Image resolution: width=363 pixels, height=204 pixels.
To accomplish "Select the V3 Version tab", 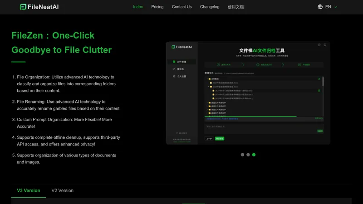I will point(29,190).
